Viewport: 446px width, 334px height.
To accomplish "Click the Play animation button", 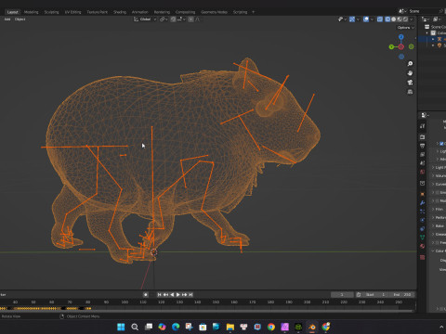I will tap(178, 294).
